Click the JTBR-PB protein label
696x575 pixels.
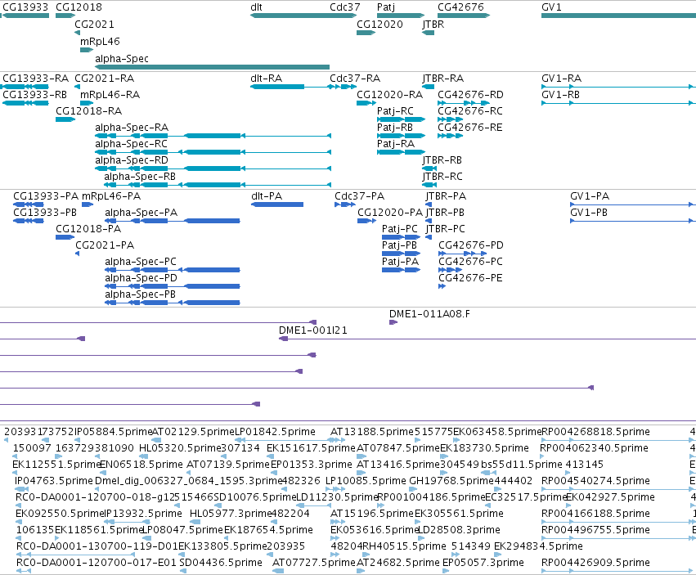(445, 213)
